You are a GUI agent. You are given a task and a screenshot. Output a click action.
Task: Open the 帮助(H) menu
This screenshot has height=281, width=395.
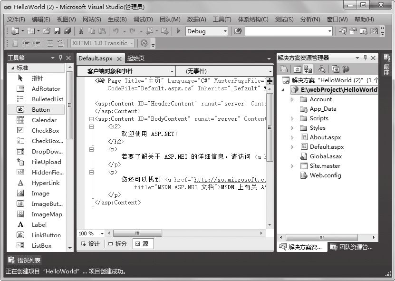click(x=364, y=19)
